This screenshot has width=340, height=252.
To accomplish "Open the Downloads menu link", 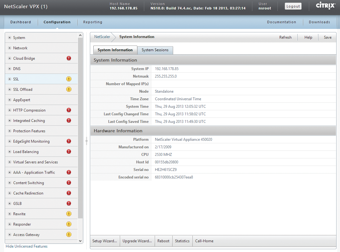I will click(319, 22).
